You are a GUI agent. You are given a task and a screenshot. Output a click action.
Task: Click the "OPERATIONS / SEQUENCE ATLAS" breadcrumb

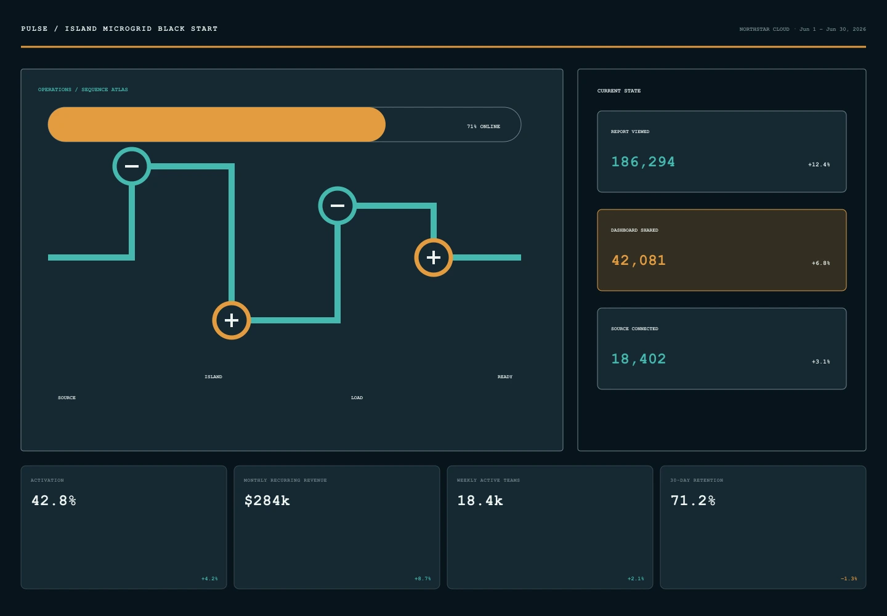[83, 89]
